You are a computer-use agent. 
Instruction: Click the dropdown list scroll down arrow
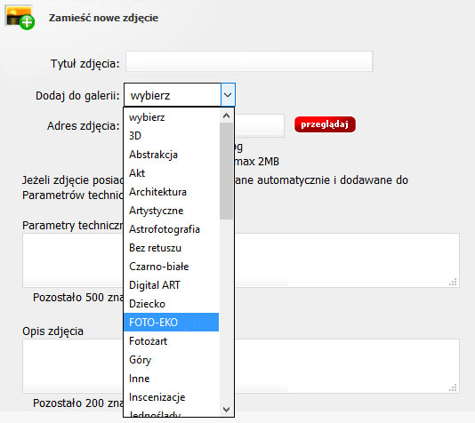pyautogui.click(x=226, y=410)
